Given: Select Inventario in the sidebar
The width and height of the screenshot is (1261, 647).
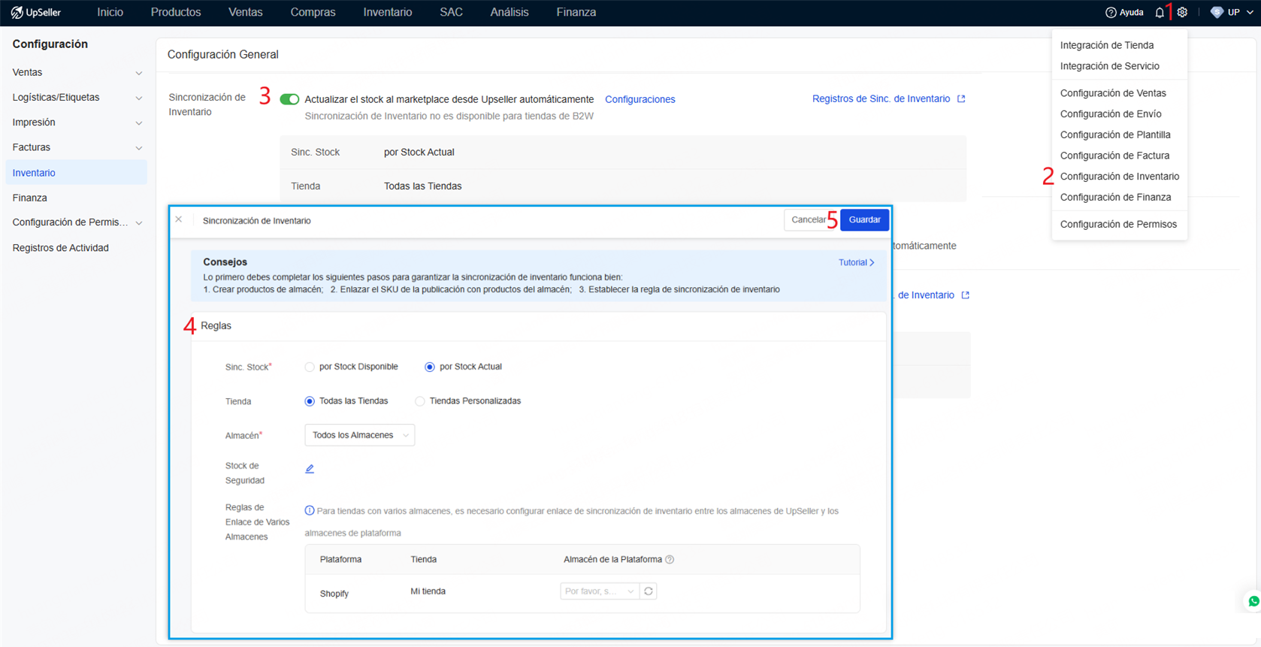Looking at the screenshot, I should tap(75, 173).
